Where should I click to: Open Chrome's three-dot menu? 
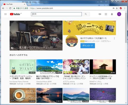point(125,8)
